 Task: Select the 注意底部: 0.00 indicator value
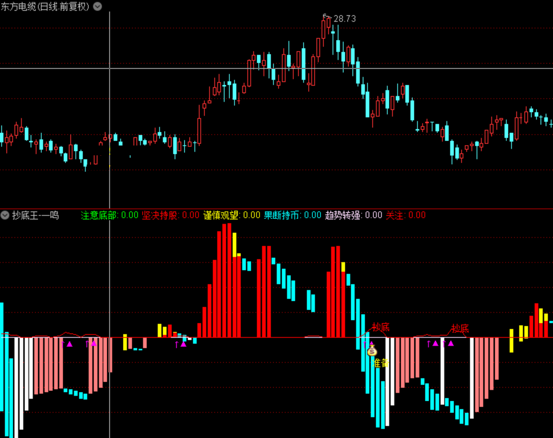[109, 215]
